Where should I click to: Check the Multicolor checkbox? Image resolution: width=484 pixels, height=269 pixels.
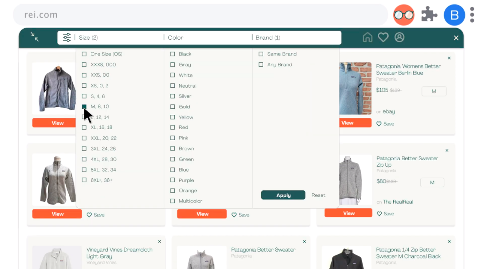172,201
